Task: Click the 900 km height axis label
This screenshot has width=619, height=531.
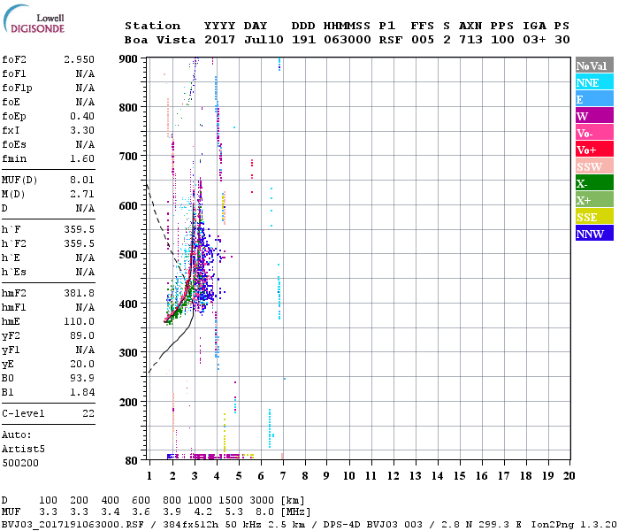Action: [129, 59]
